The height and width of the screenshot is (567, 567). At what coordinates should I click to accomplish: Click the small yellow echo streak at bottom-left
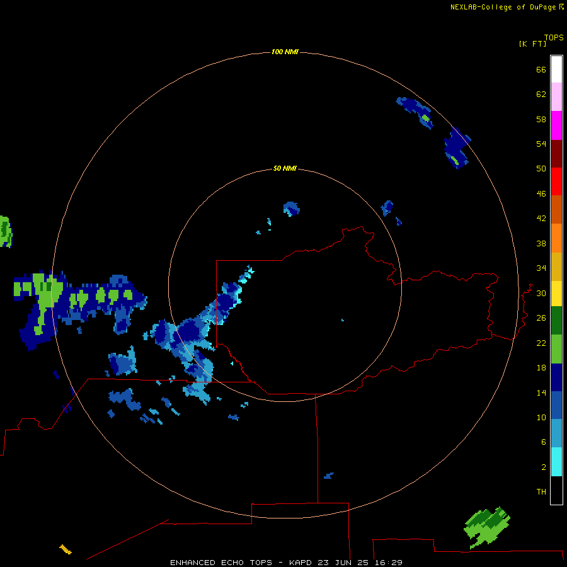point(66,549)
